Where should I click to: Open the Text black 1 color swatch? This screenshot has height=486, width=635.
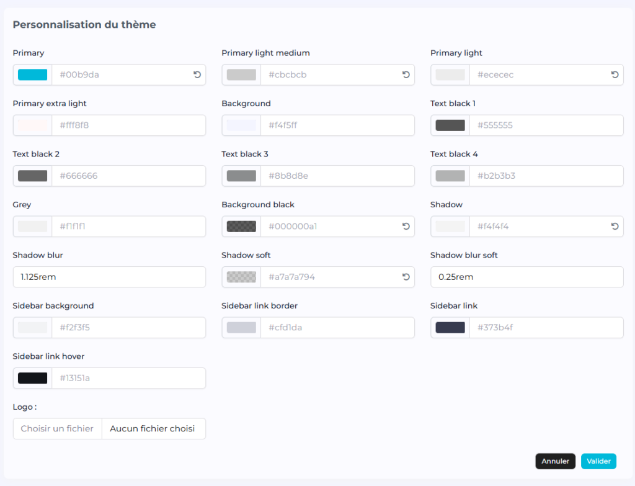(450, 125)
